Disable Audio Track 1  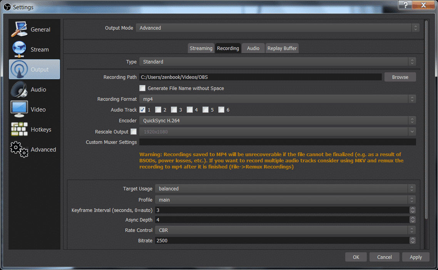click(143, 110)
